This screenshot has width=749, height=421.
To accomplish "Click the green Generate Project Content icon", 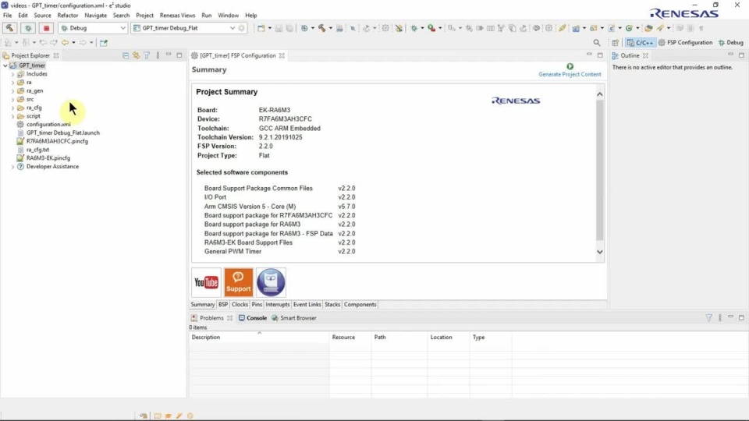I will pos(570,67).
